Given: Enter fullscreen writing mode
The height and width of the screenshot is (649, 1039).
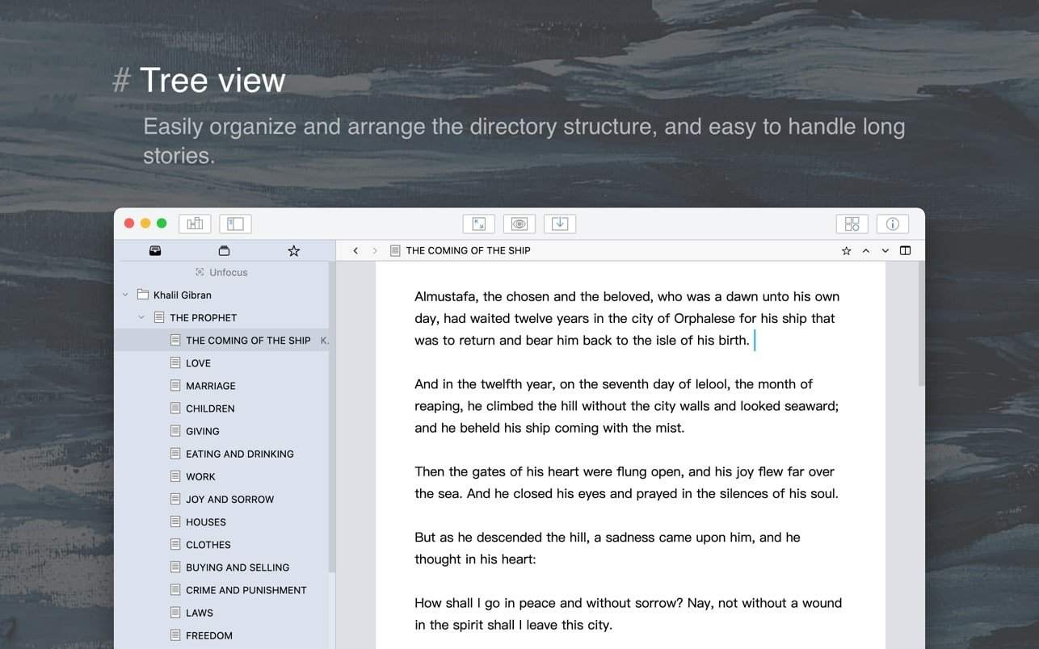Looking at the screenshot, I should pyautogui.click(x=478, y=224).
